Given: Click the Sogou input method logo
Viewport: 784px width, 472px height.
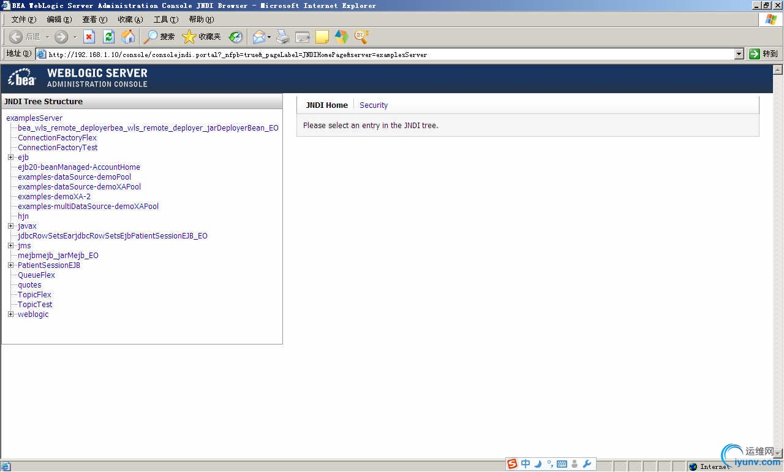Looking at the screenshot, I should point(512,464).
